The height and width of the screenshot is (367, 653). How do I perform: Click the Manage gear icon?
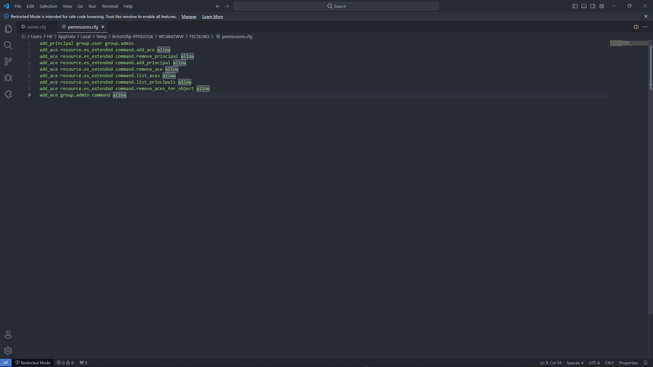[x=8, y=350]
